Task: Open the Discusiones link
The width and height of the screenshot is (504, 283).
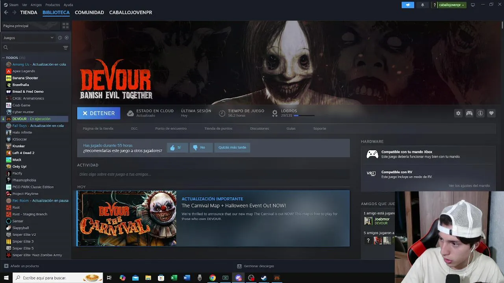Action: [259, 129]
